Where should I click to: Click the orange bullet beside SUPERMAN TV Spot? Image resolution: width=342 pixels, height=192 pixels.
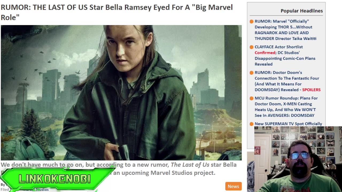pyautogui.click(x=251, y=124)
